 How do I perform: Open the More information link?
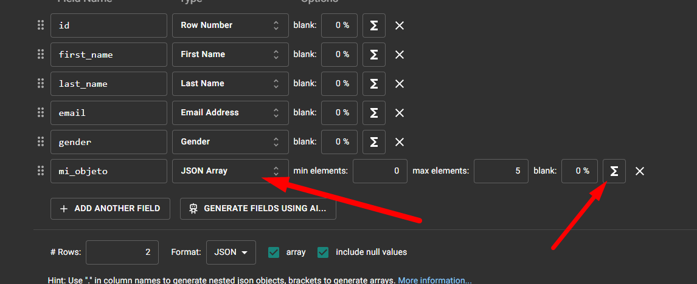click(x=434, y=280)
